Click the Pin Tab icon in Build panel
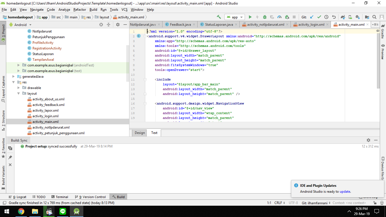This screenshot has height=217, width=386. point(10,157)
